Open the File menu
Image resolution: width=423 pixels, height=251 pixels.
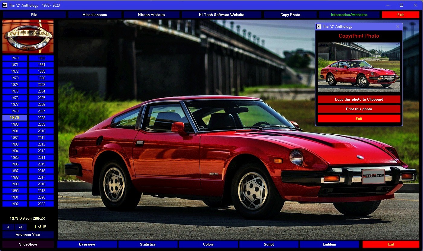(x=34, y=15)
